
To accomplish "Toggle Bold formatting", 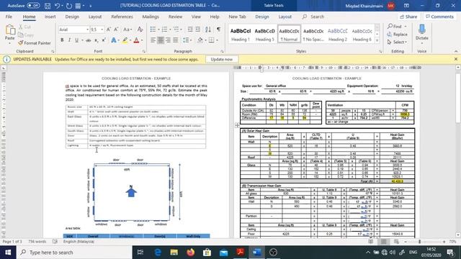I will coord(62,40).
